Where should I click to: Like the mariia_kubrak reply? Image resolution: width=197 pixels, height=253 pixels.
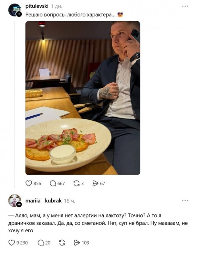pyautogui.click(x=12, y=243)
